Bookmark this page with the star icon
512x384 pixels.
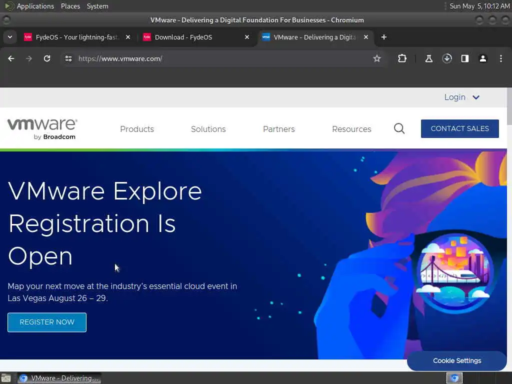377,58
